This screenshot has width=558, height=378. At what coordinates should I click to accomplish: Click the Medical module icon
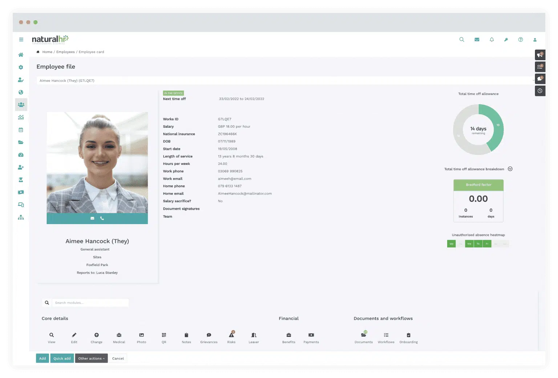(119, 335)
